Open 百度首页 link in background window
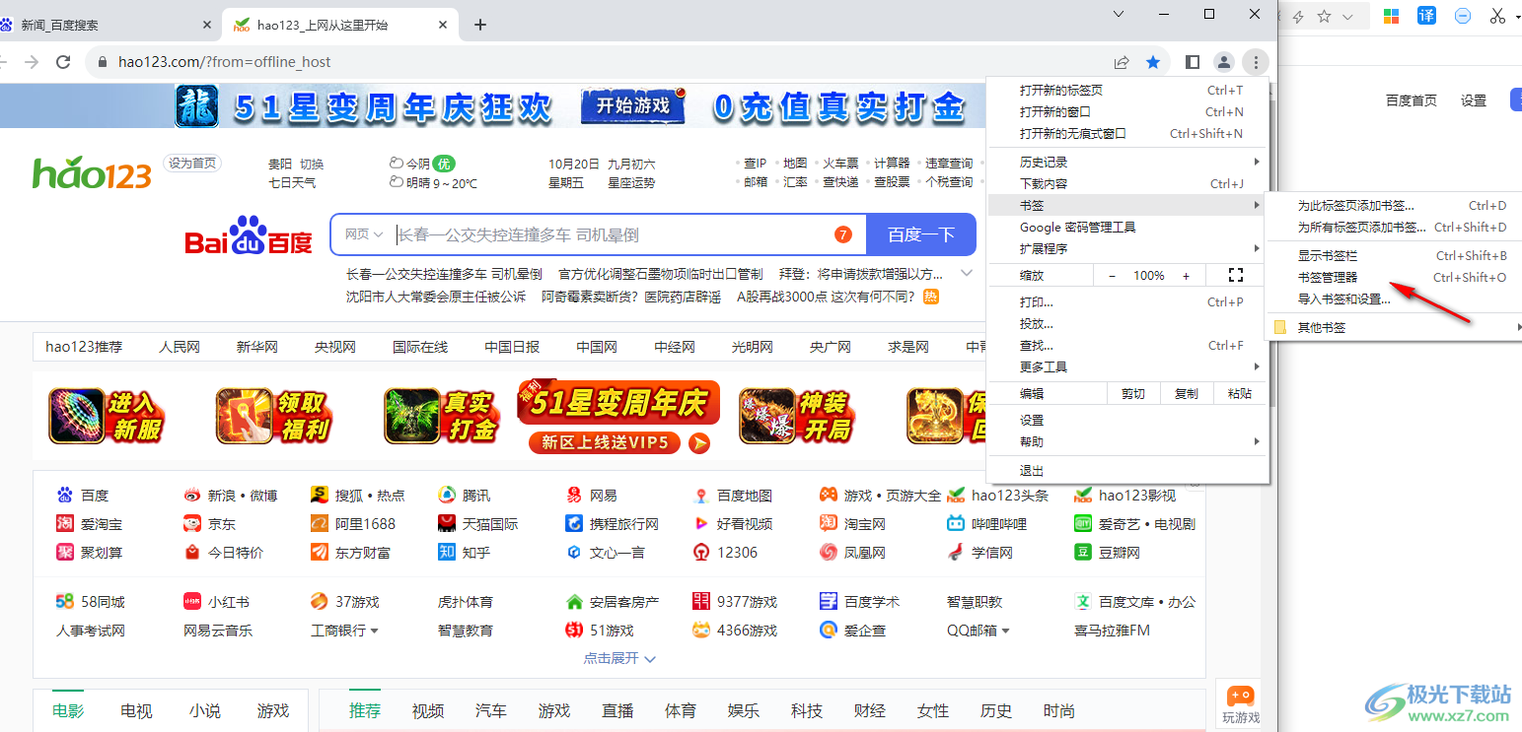The height and width of the screenshot is (732, 1522). click(1412, 100)
